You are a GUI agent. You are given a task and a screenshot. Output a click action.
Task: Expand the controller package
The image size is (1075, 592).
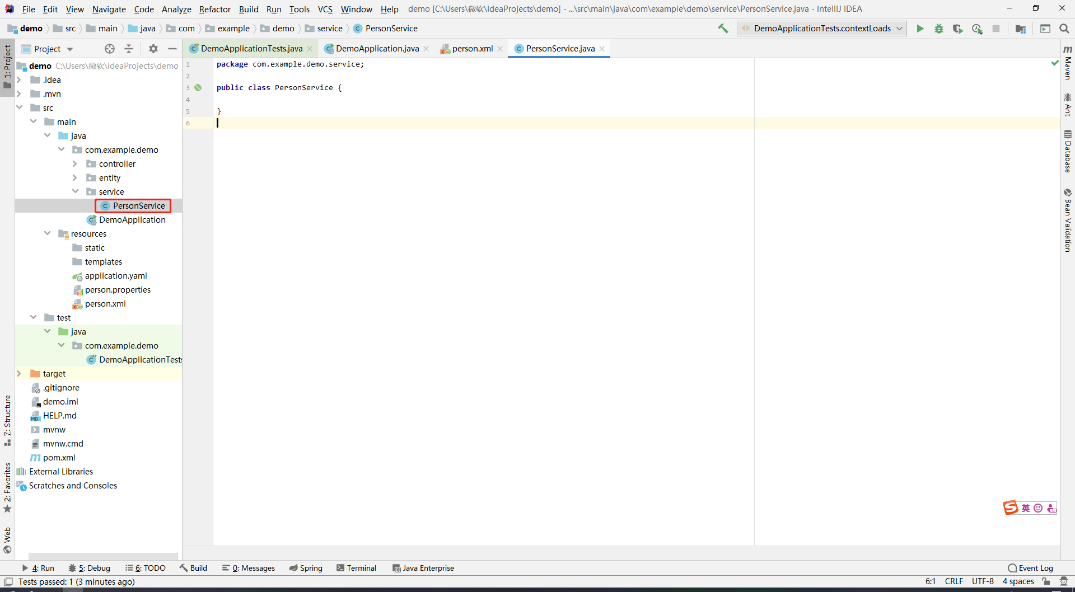pyautogui.click(x=75, y=164)
